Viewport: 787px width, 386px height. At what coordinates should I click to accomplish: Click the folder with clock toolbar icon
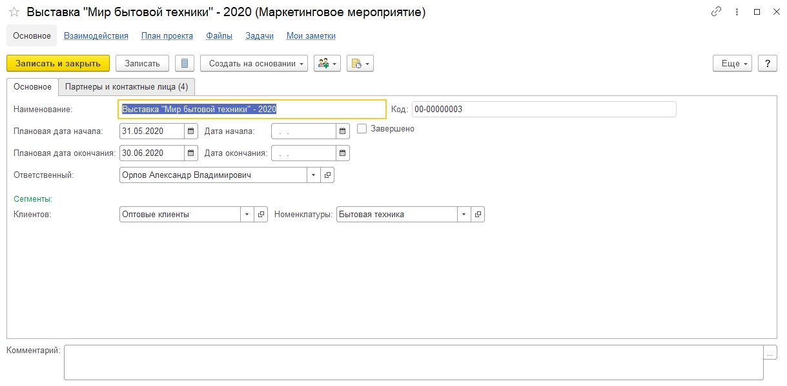360,63
